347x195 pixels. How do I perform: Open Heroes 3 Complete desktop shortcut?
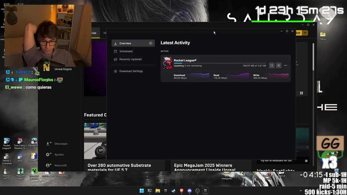coord(7,159)
